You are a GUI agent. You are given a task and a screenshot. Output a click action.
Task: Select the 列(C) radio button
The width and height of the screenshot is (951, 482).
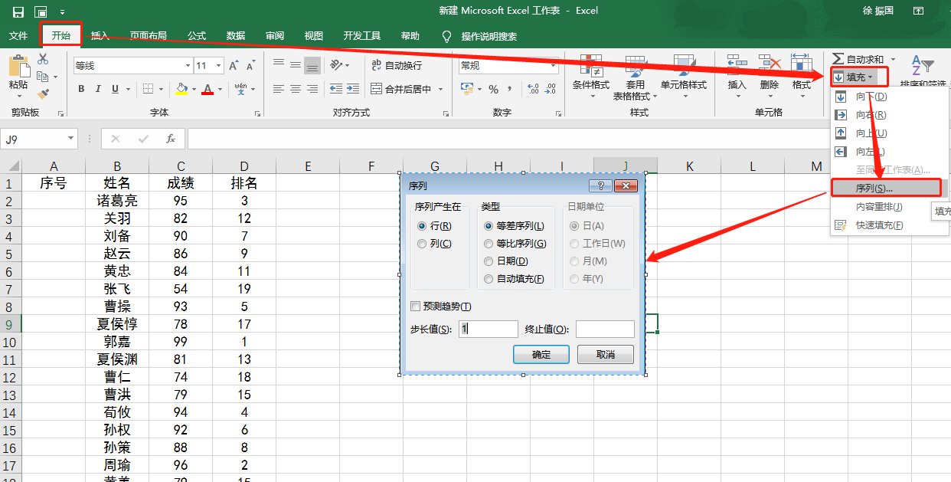(x=422, y=244)
